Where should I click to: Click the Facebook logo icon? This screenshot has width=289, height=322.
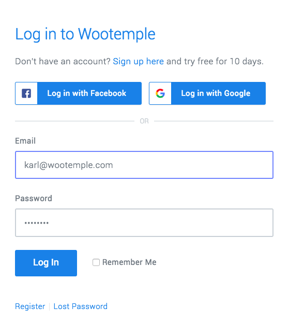[x=26, y=93]
